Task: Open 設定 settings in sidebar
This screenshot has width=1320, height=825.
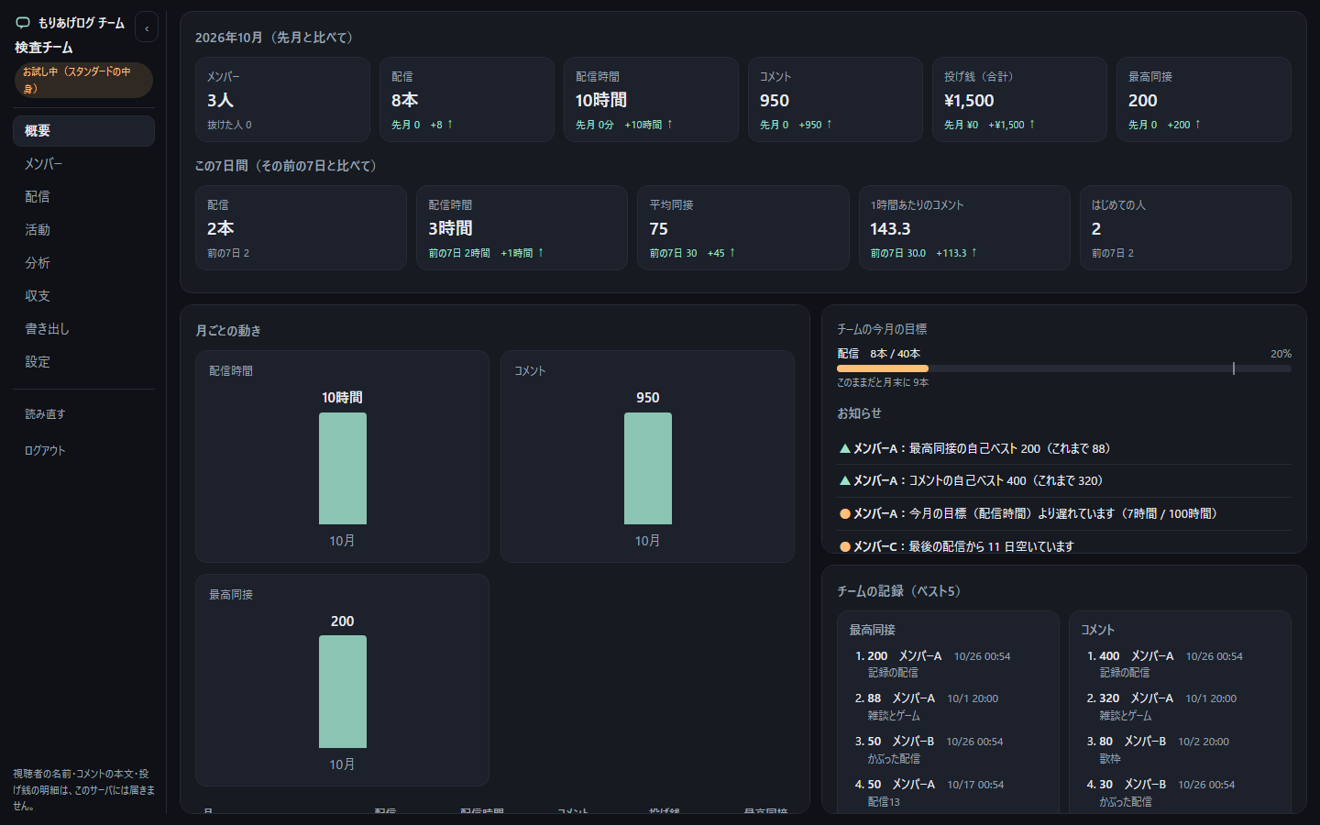Action: coord(83,362)
